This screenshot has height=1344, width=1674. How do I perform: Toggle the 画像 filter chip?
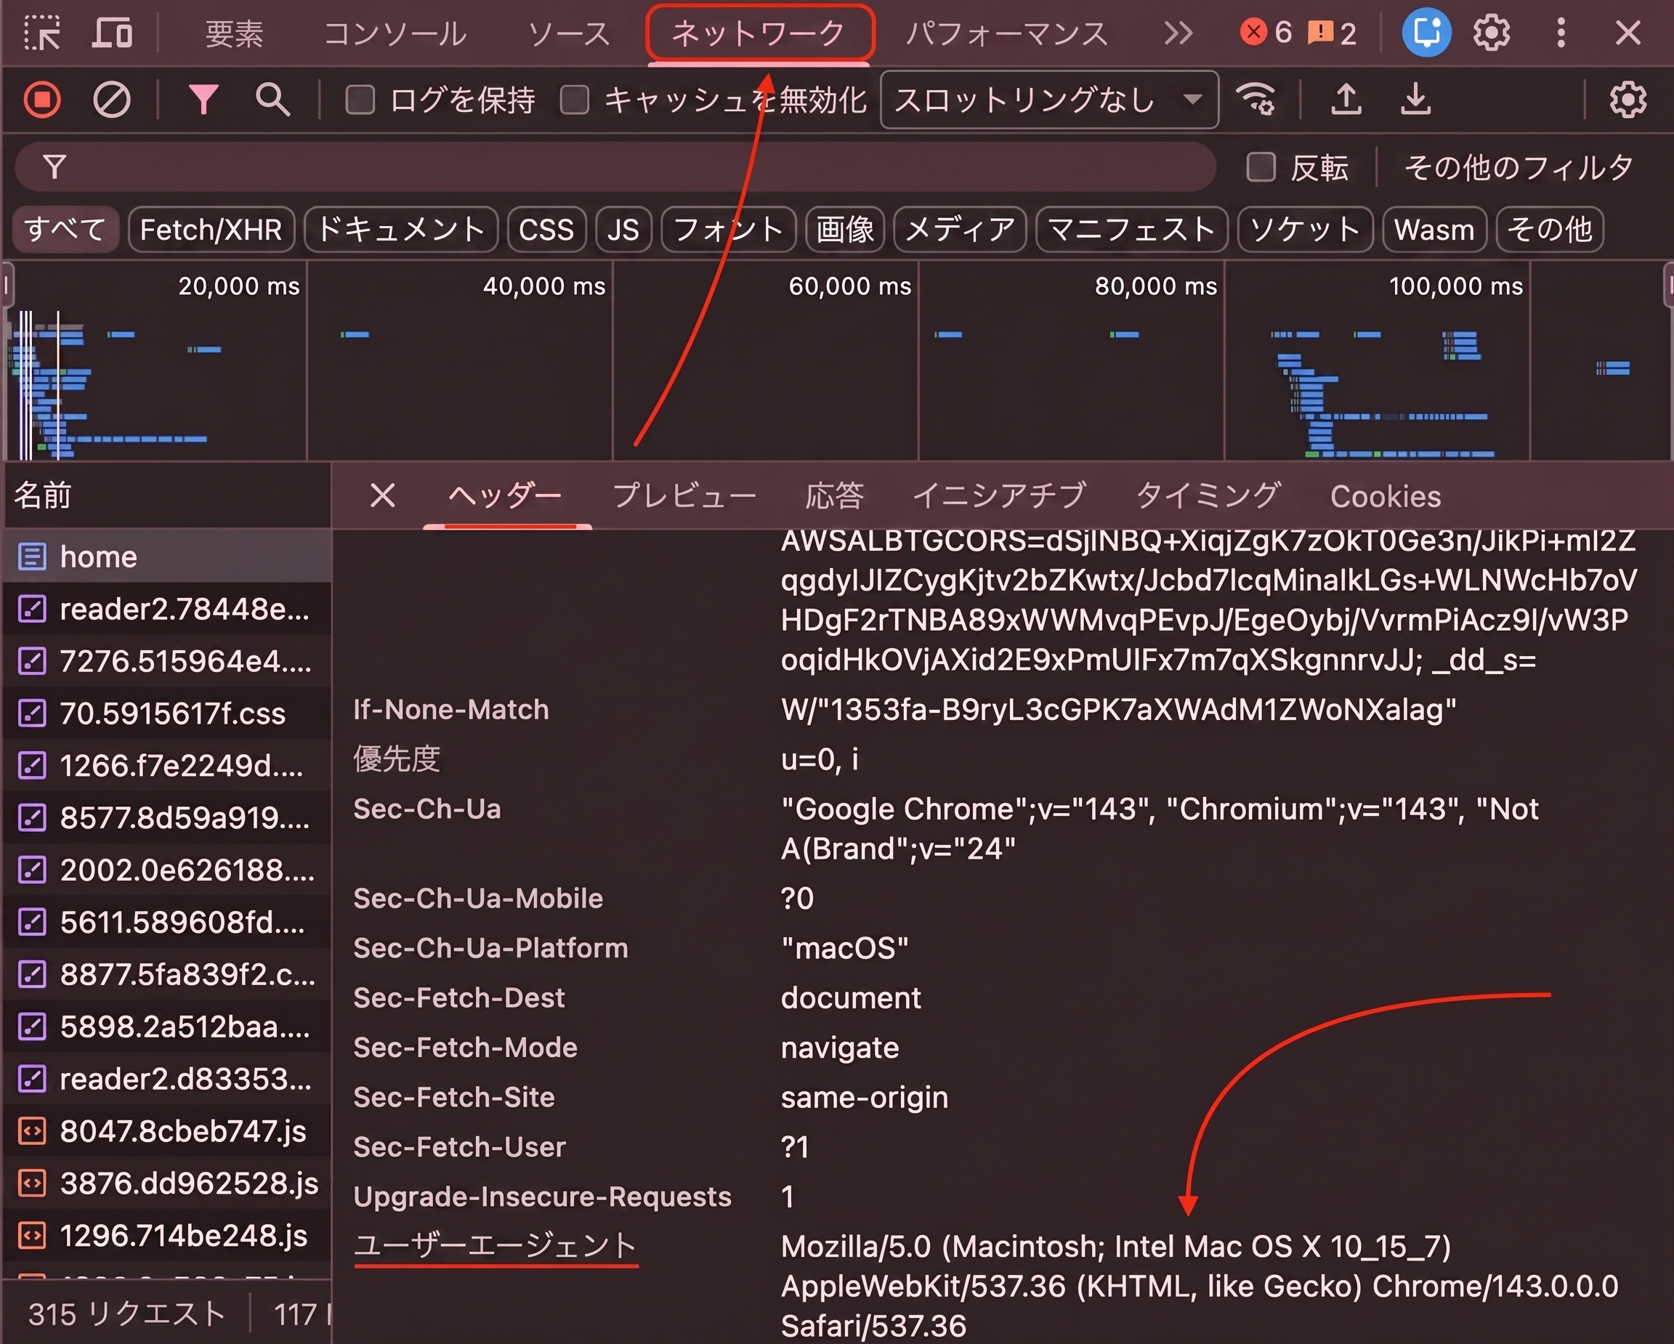[845, 229]
